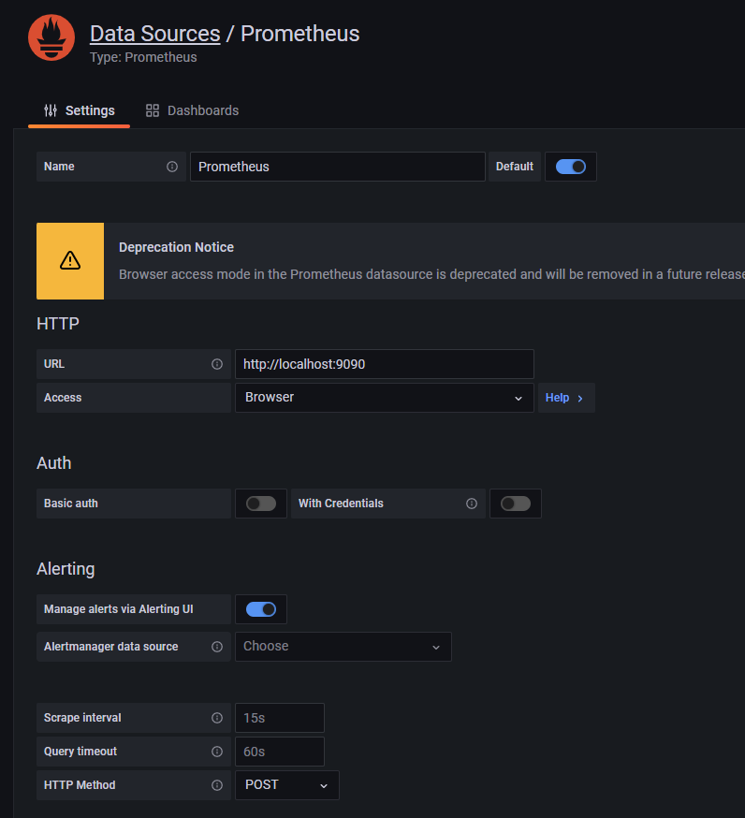Click the Alertmanager data source info icon
Image resolution: width=745 pixels, height=818 pixels.
tap(217, 647)
